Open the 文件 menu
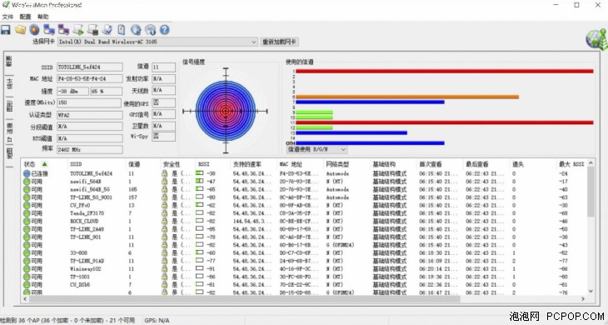This screenshot has width=608, height=325. pos(7,17)
